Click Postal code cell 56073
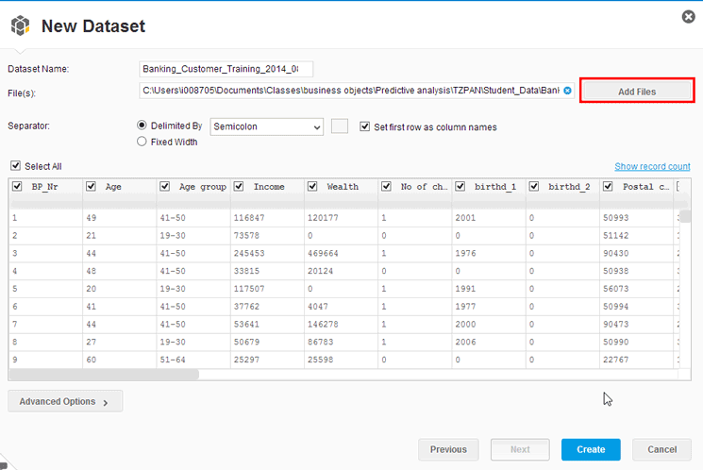The width and height of the screenshot is (703, 470). (x=615, y=289)
